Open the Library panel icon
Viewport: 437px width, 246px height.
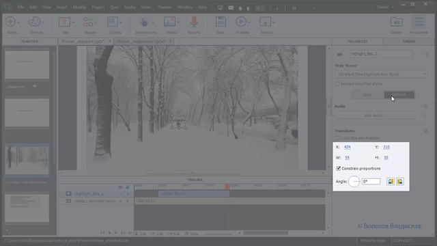pos(396,23)
